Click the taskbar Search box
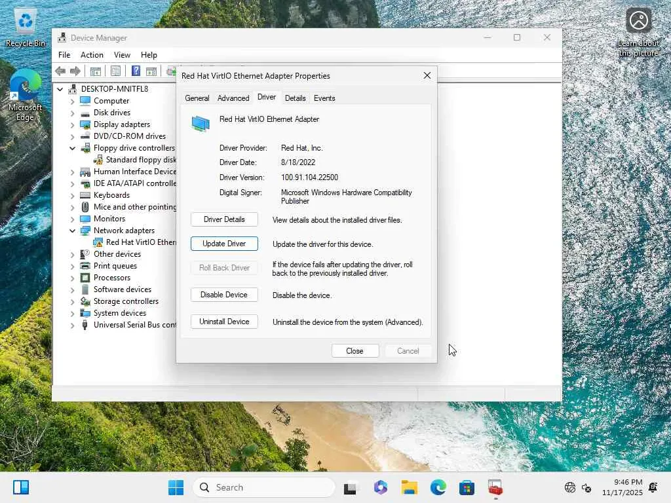 coord(263,487)
